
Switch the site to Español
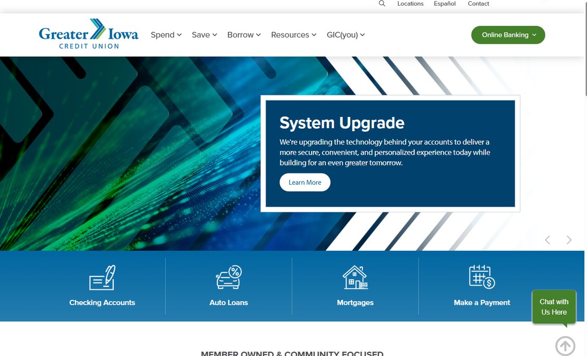pos(445,4)
